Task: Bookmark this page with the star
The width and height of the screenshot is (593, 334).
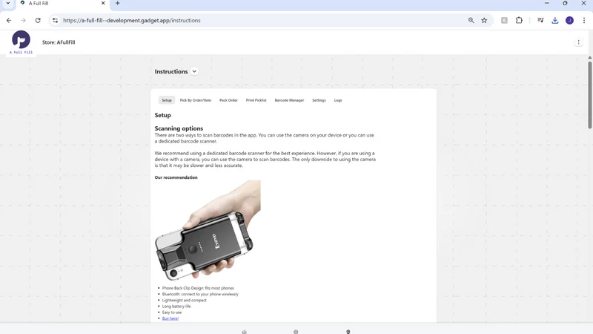Action: [x=484, y=21]
